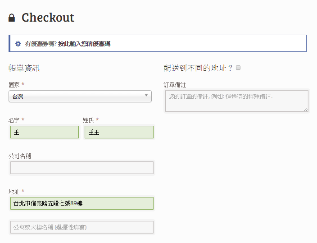The width and height of the screenshot is (317, 243).
Task: Focus the 公司名稱 company name field
Action: (x=82, y=168)
